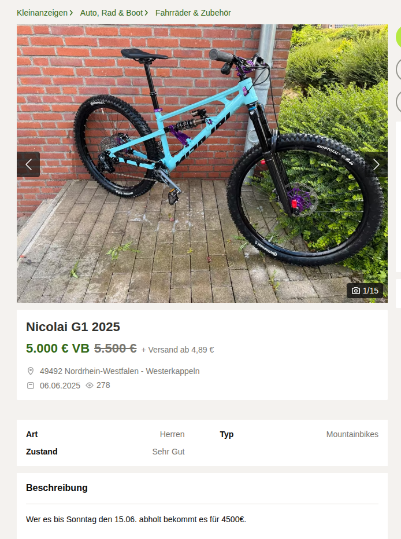Click the calendar icon beside 06.06.2025
This screenshot has width=401, height=539.
coord(31,386)
